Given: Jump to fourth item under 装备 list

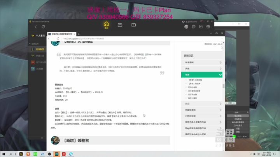Looking at the screenshot, I should tap(194, 91).
